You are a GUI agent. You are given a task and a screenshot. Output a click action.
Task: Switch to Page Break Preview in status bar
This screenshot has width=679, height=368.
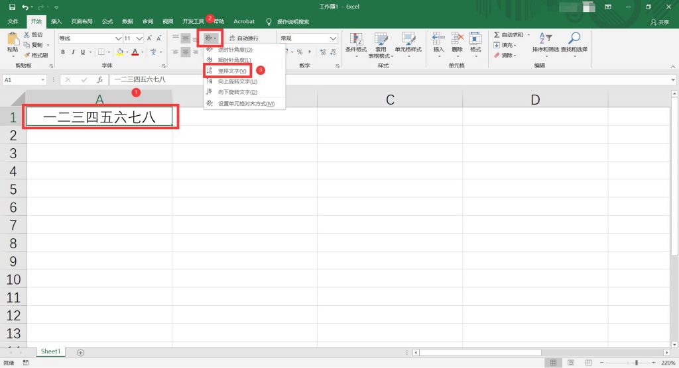tap(588, 363)
